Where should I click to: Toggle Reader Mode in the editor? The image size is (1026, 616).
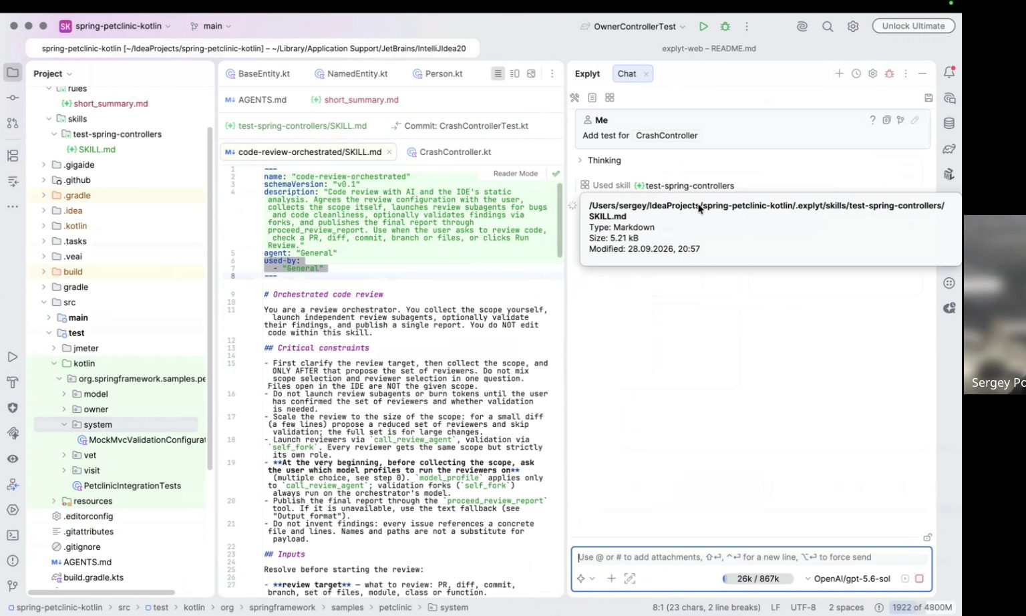click(515, 174)
